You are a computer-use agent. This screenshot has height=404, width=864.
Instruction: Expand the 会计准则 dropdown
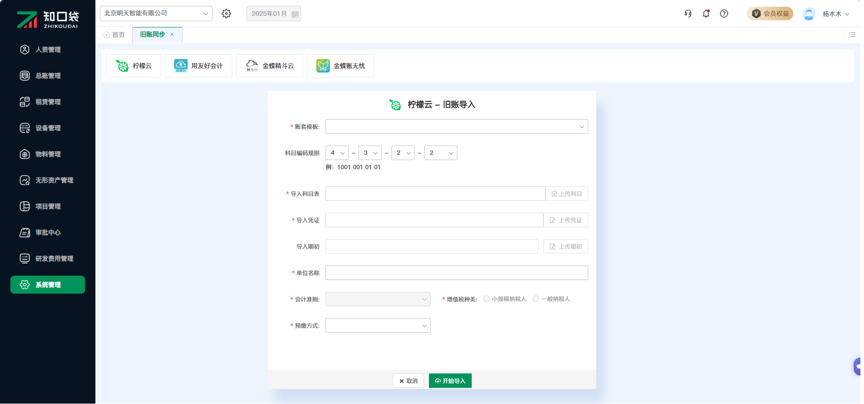click(x=378, y=299)
